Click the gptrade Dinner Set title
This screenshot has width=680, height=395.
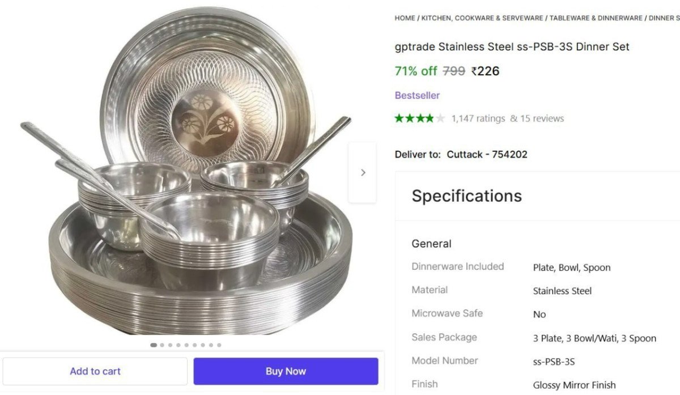coord(512,46)
